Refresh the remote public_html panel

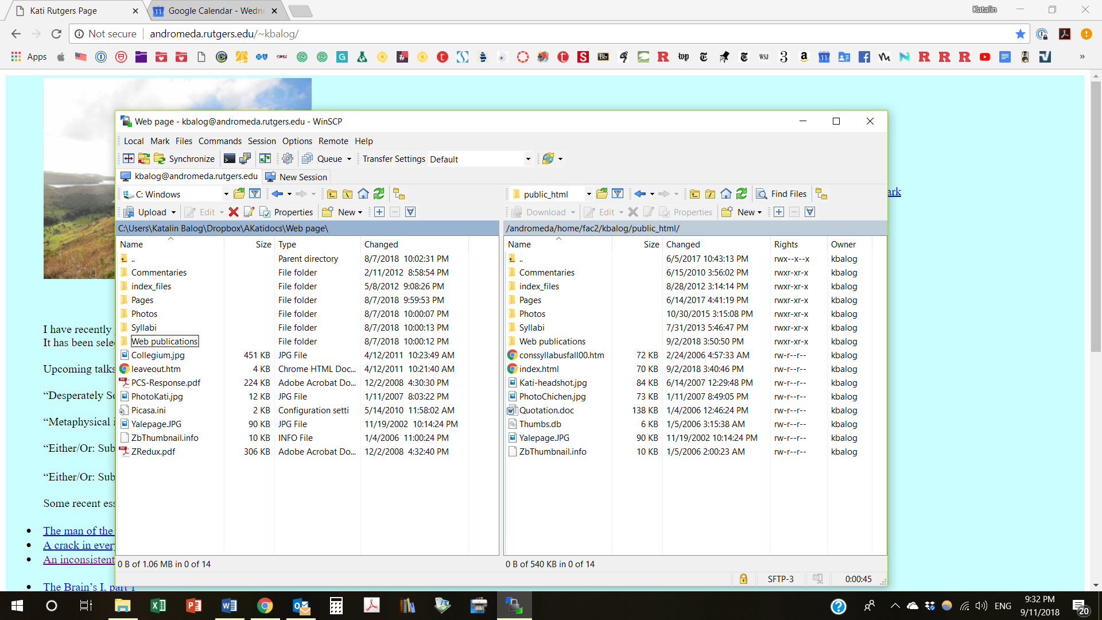tap(742, 194)
